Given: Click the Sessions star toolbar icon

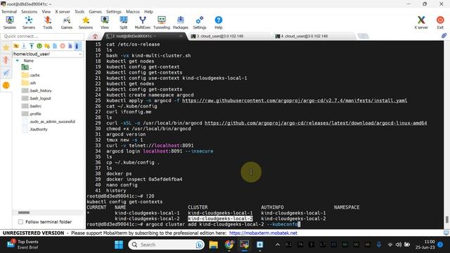Looking at the screenshot, I should click(x=86, y=22).
